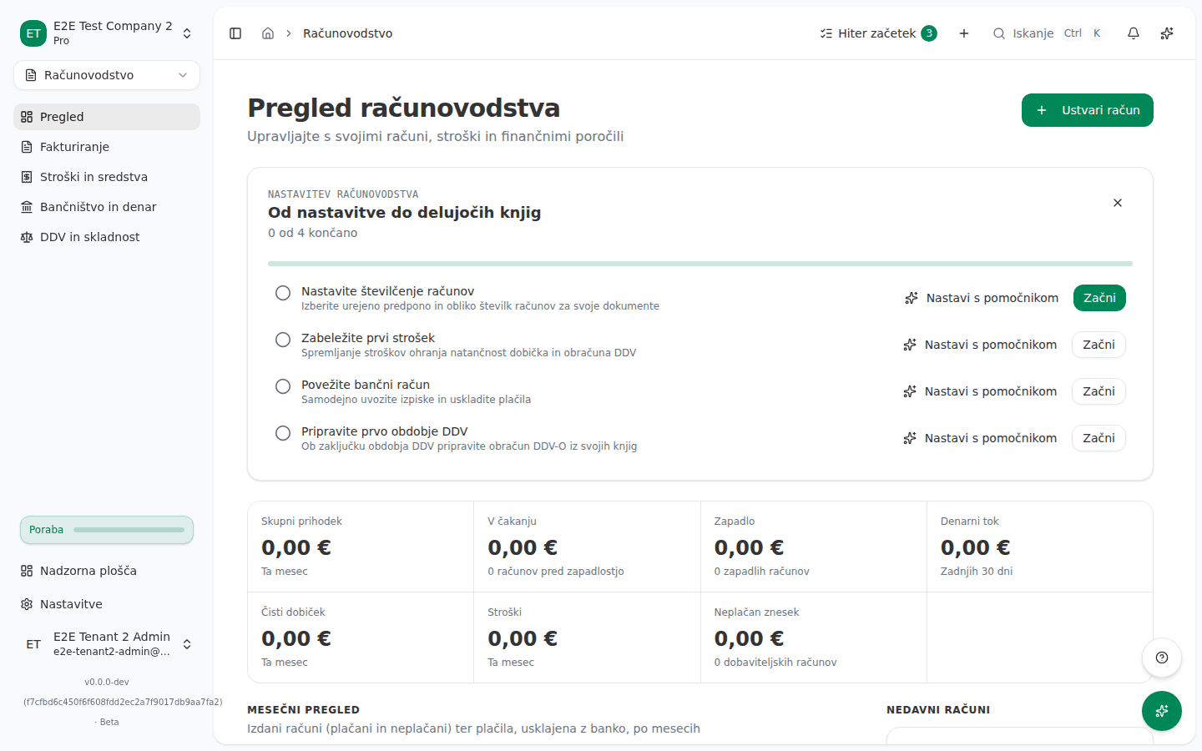
Task: Open Bančništvo in denar section
Action: coord(107,207)
